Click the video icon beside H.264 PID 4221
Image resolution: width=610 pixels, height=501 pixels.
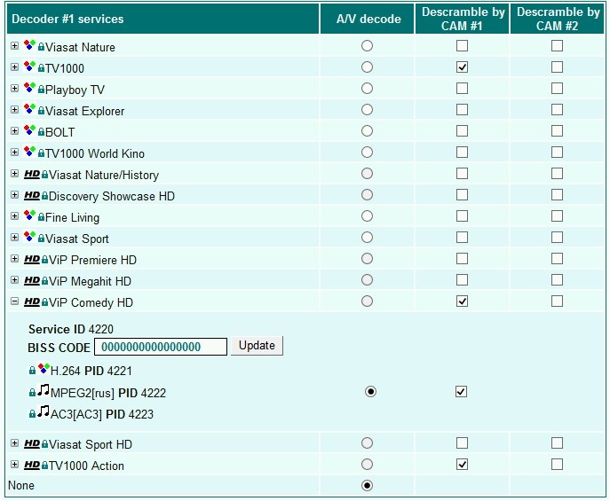click(x=44, y=369)
